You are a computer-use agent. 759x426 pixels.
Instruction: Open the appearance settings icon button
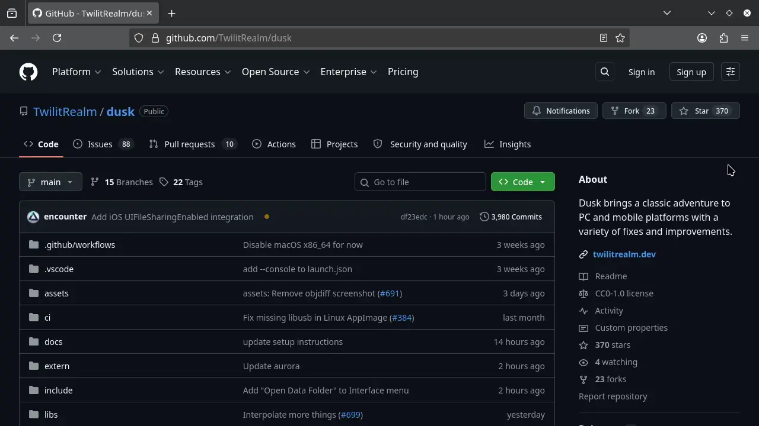coord(731,72)
